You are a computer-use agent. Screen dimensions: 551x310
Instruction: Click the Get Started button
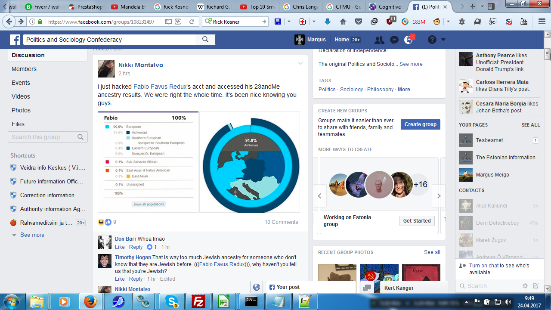click(417, 221)
